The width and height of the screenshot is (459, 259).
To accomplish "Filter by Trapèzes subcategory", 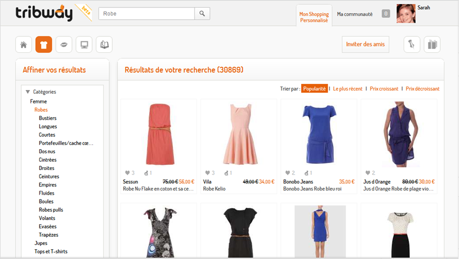I will pos(49,235).
